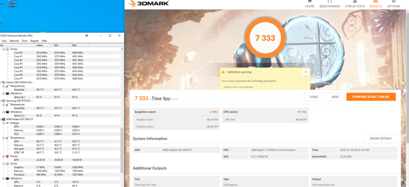Select the SOC voltage row

(60, 134)
